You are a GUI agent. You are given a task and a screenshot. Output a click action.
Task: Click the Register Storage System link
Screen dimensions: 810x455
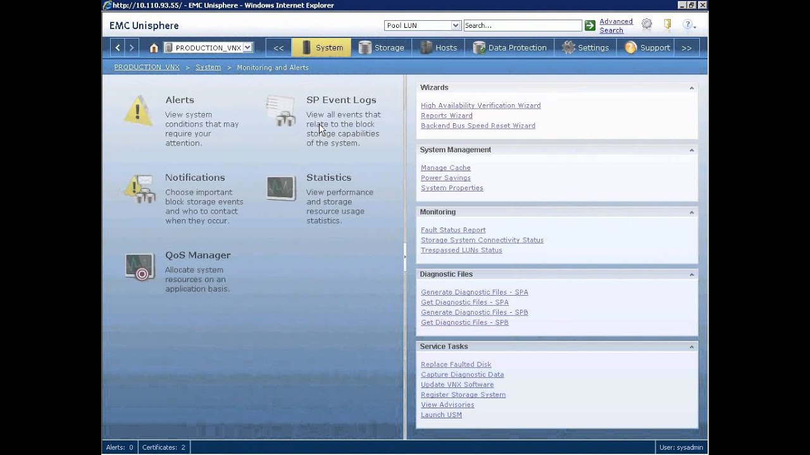(x=463, y=395)
